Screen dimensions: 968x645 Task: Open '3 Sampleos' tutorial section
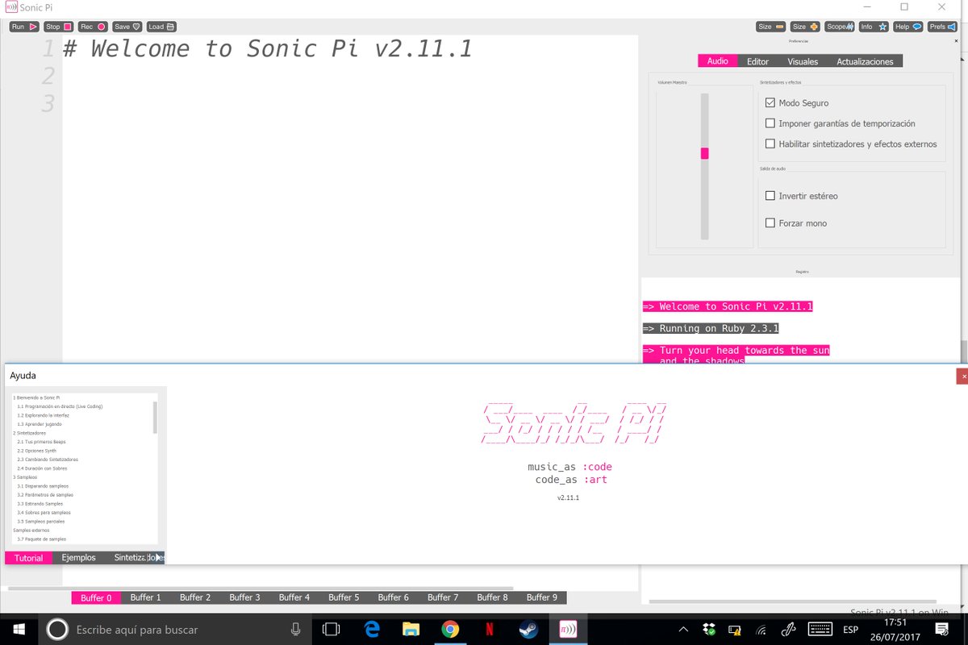25,477
